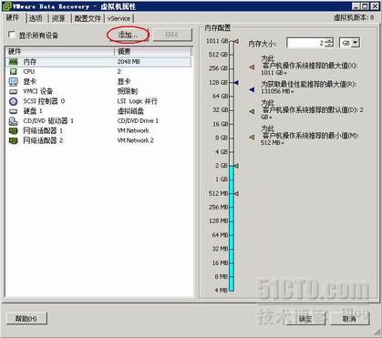382x338 pixels.
Task: Click the green triangle legend for 默认值(D)
Action: click(x=252, y=111)
